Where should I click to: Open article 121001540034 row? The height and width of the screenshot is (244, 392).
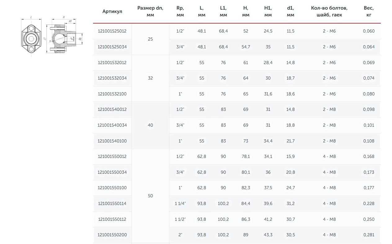pyautogui.click(x=112, y=125)
